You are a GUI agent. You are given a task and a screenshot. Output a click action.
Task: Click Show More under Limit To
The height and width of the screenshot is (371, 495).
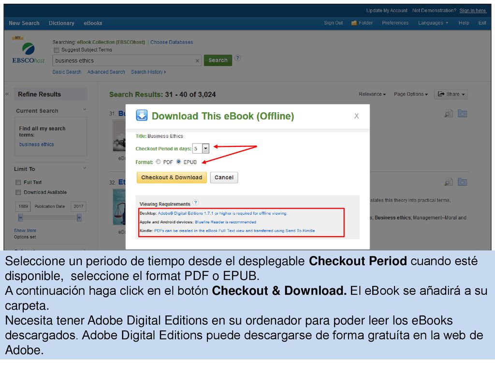pos(25,230)
